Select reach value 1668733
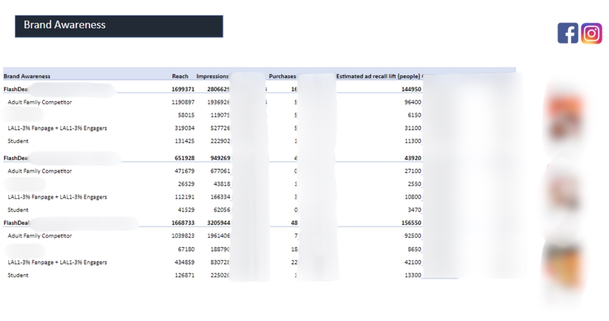This screenshot has width=609, height=321. 183,223
